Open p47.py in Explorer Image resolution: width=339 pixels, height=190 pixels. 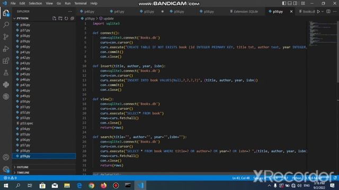(x=44, y=85)
